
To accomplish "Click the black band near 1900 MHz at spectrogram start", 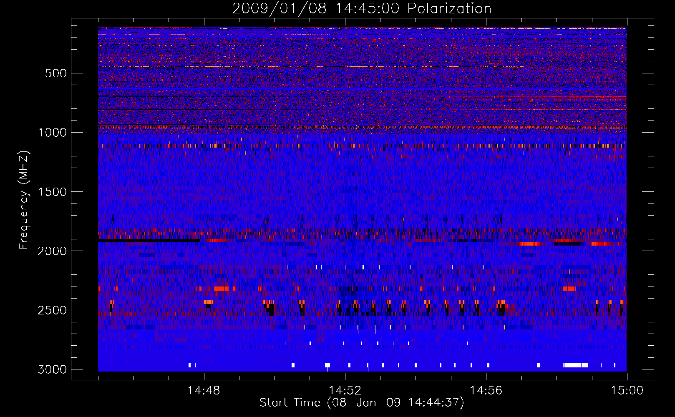I will [x=149, y=241].
